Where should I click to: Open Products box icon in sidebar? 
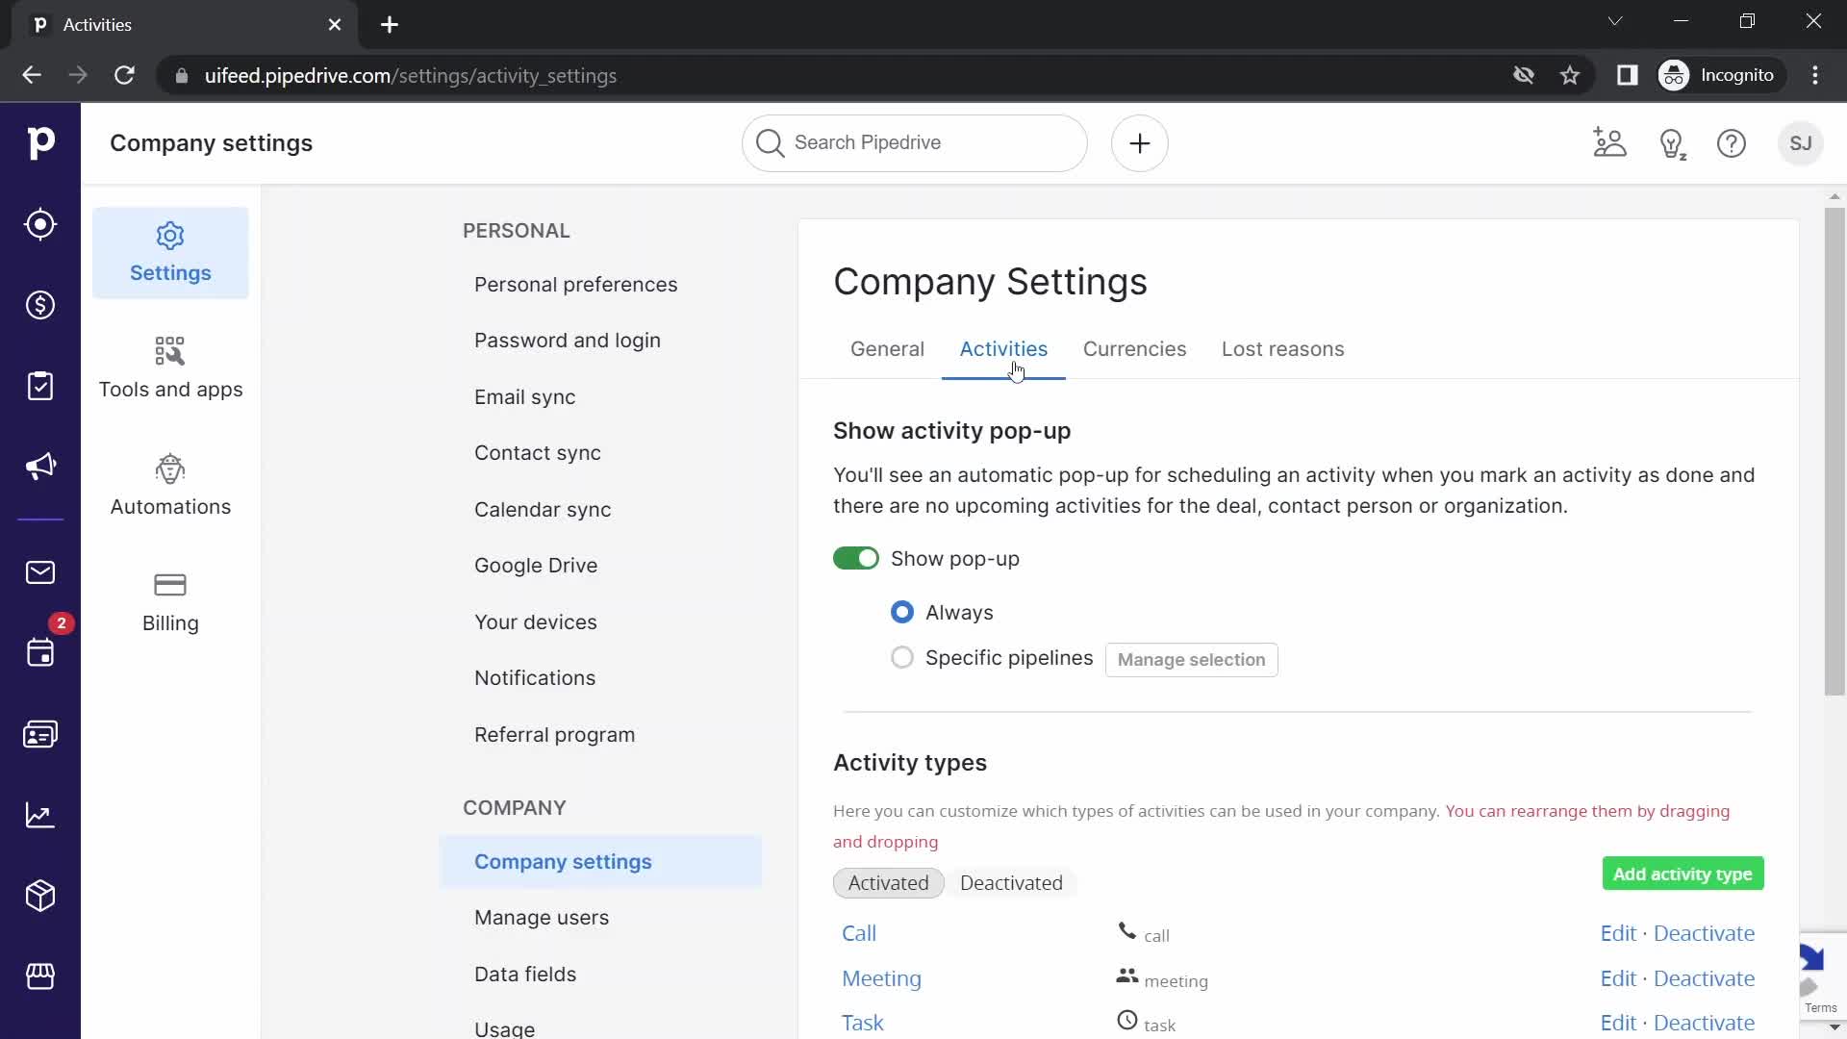tap(40, 896)
